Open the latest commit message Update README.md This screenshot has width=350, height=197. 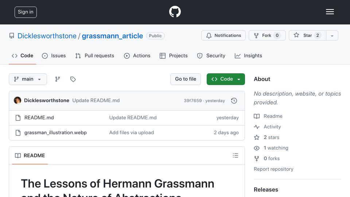(96, 101)
